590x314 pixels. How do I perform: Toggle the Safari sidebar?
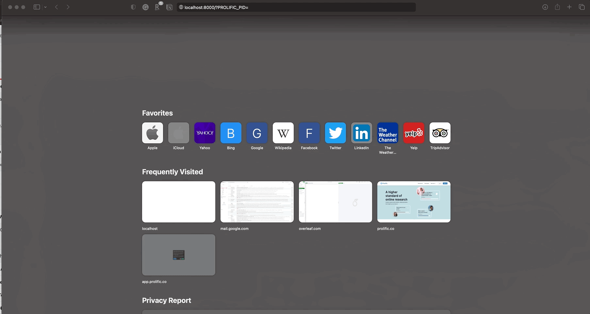point(37,7)
